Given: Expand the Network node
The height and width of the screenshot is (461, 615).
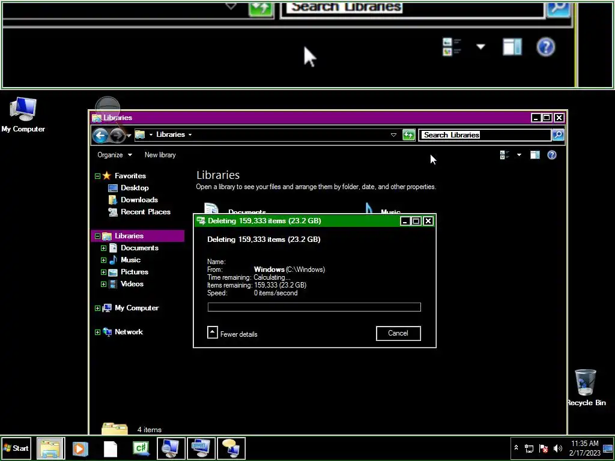Looking at the screenshot, I should pyautogui.click(x=98, y=333).
